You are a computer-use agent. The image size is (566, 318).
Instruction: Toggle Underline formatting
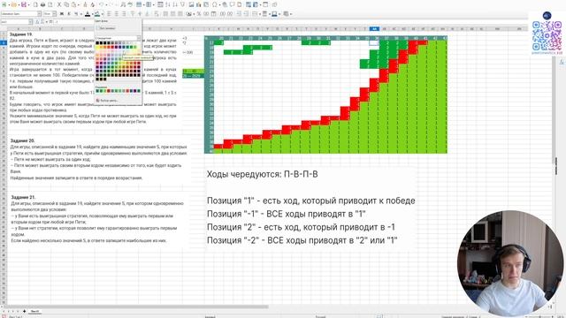76,14
